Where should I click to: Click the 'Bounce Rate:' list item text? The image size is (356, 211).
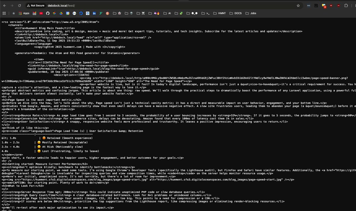click(179, 115)
